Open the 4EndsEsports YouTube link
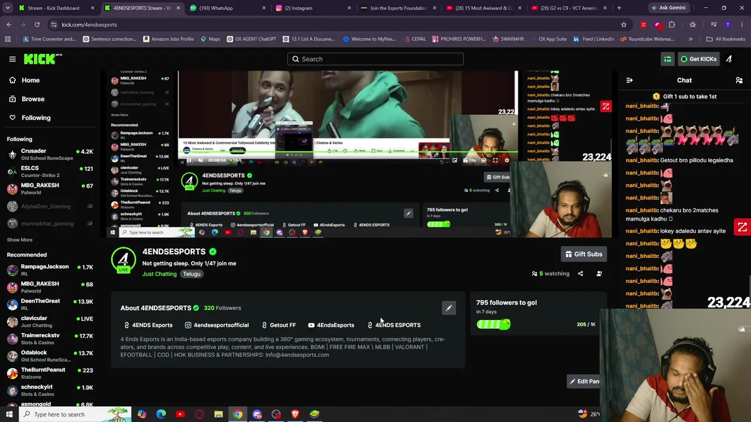 (x=331, y=325)
